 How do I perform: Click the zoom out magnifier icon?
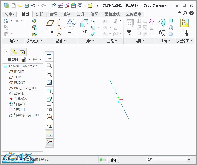49,74
